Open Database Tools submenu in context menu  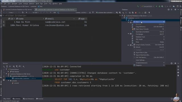point(149,37)
